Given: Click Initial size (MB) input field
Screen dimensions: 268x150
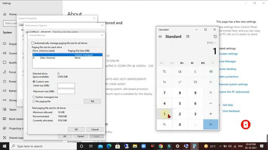Looking at the screenshot, I should 66,85.
